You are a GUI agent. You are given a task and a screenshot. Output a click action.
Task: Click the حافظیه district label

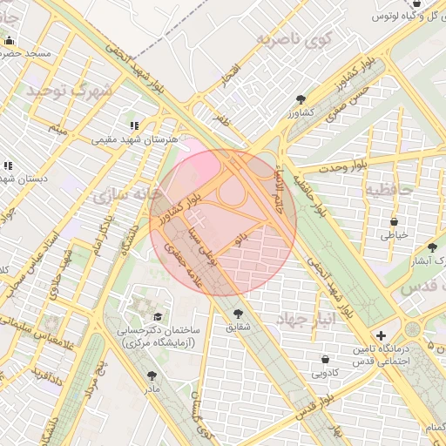coord(389,190)
